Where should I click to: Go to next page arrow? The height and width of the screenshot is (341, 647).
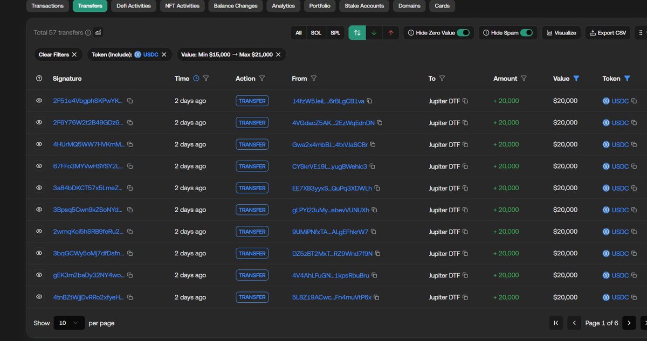pos(629,323)
